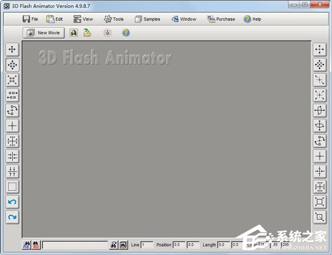Select the four diagonal arrows scale tool, right column
The image size is (332, 255).
(x=319, y=95)
